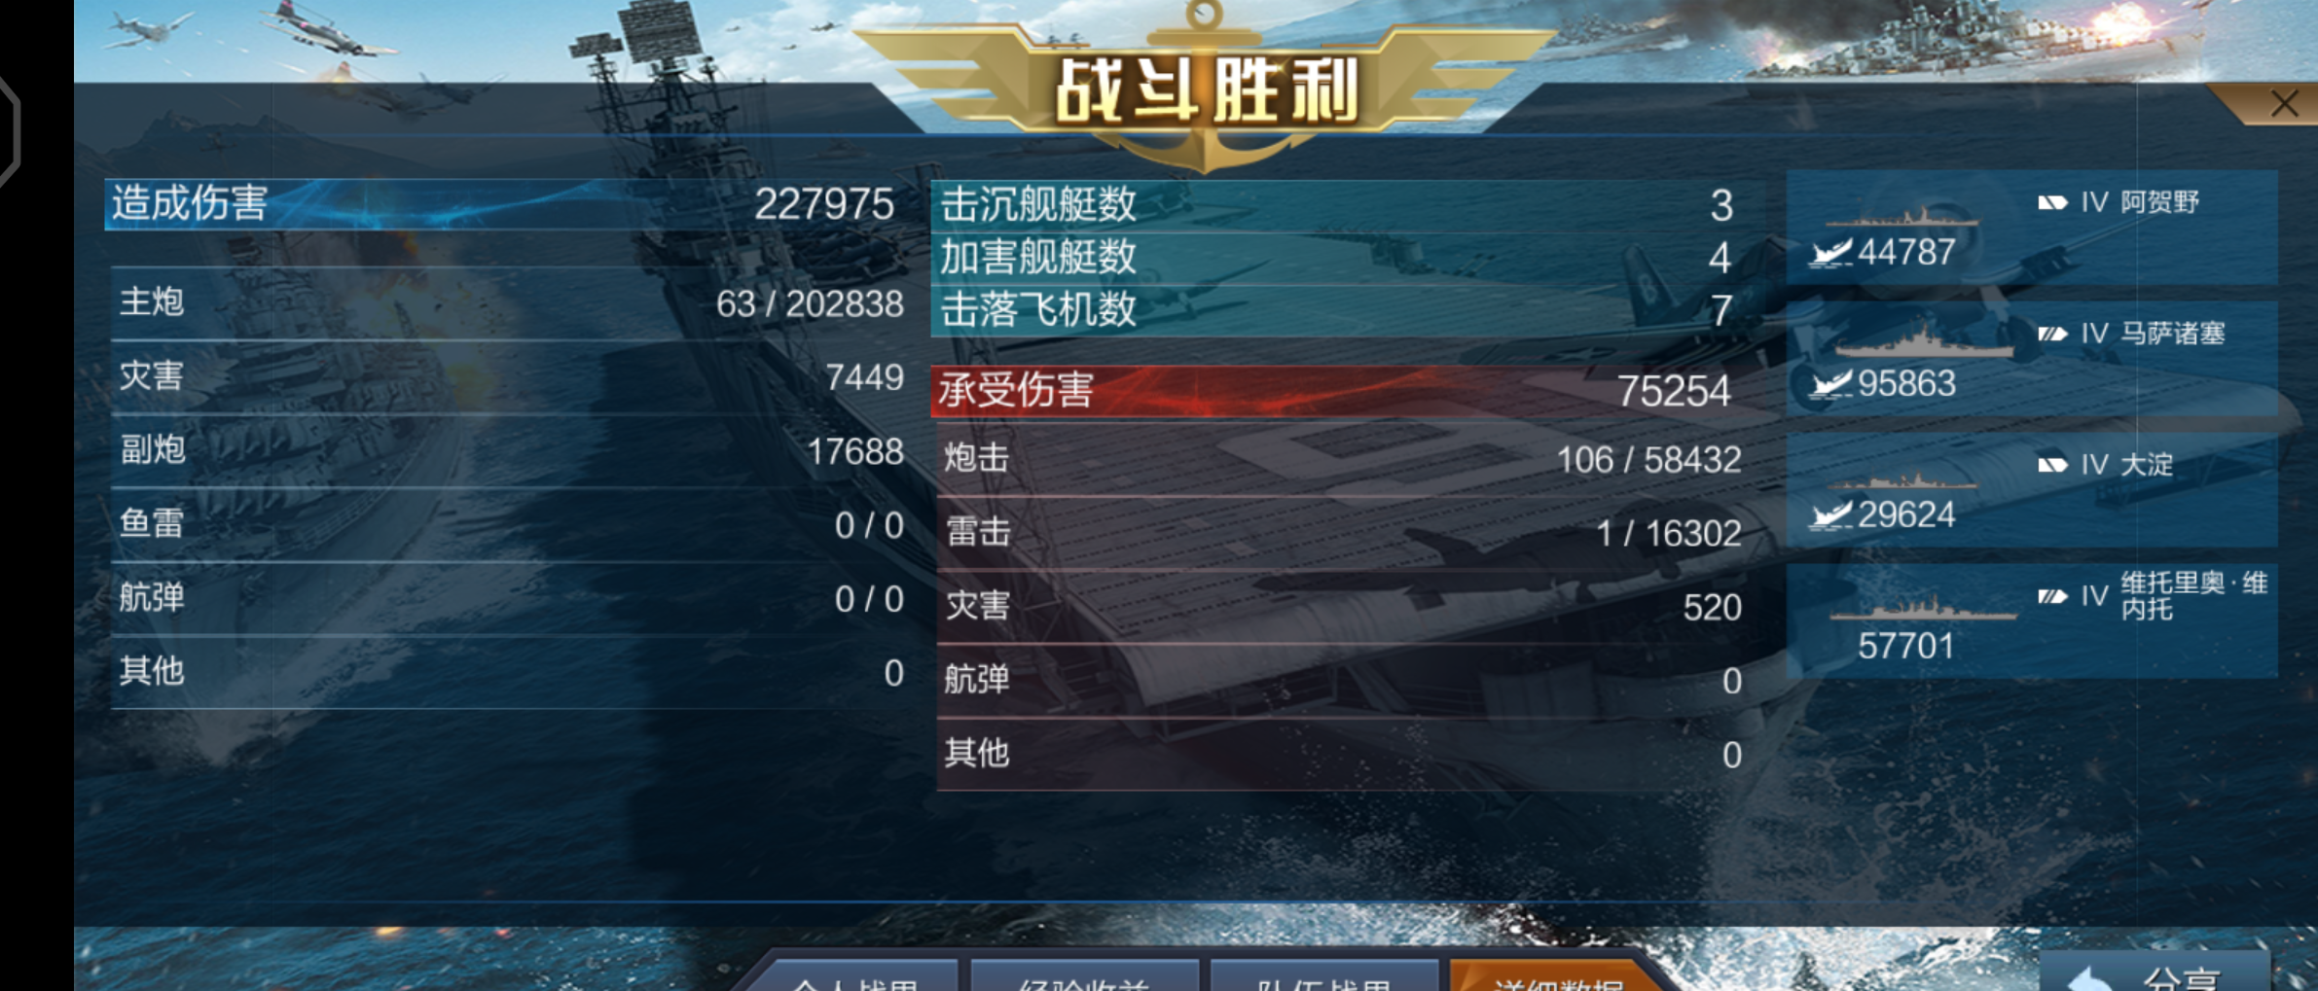Click the 大淀 ship silhouette thumbnail
The image size is (2318, 991).
[x=1902, y=479]
